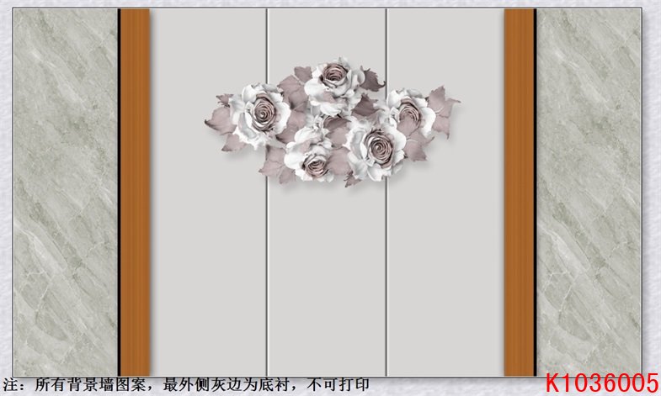
Task: Click the left orange wood strip
Action: pyautogui.click(x=136, y=193)
